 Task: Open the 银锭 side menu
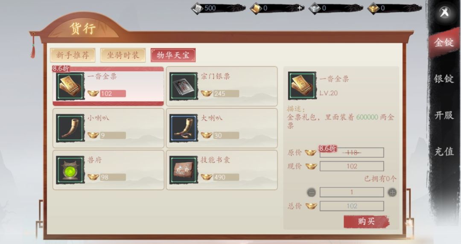(x=444, y=79)
